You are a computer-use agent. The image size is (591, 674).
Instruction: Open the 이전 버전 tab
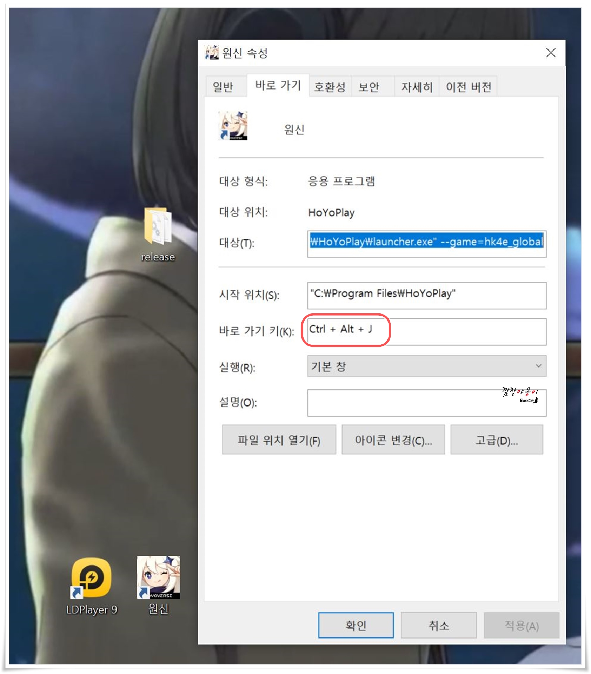point(468,87)
